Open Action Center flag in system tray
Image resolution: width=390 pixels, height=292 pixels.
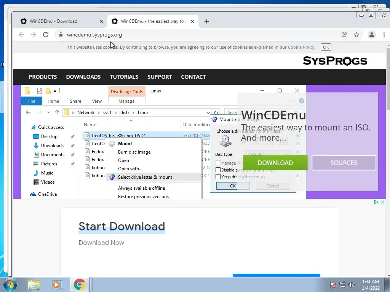[x=333, y=285]
